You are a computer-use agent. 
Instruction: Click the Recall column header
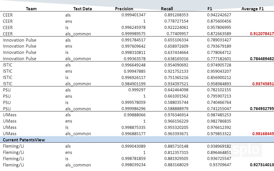click(167, 9)
